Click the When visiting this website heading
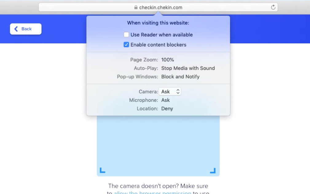The height and width of the screenshot is (194, 310). pyautogui.click(x=158, y=23)
